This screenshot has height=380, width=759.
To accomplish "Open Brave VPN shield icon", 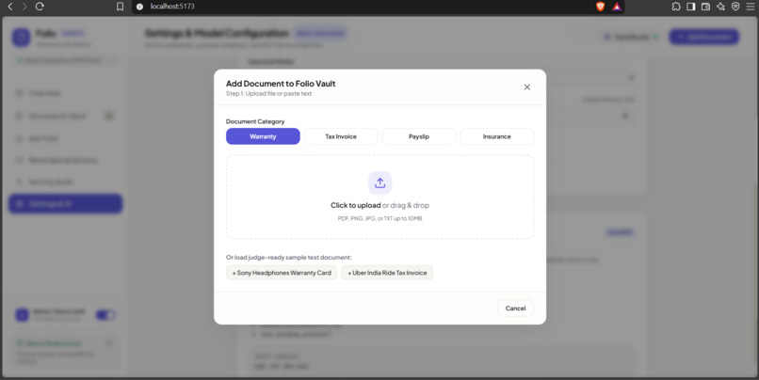I will click(735, 7).
